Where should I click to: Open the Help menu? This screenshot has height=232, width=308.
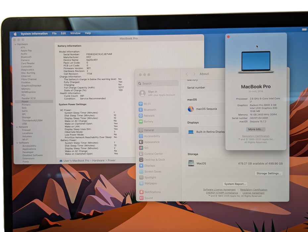[88, 33]
